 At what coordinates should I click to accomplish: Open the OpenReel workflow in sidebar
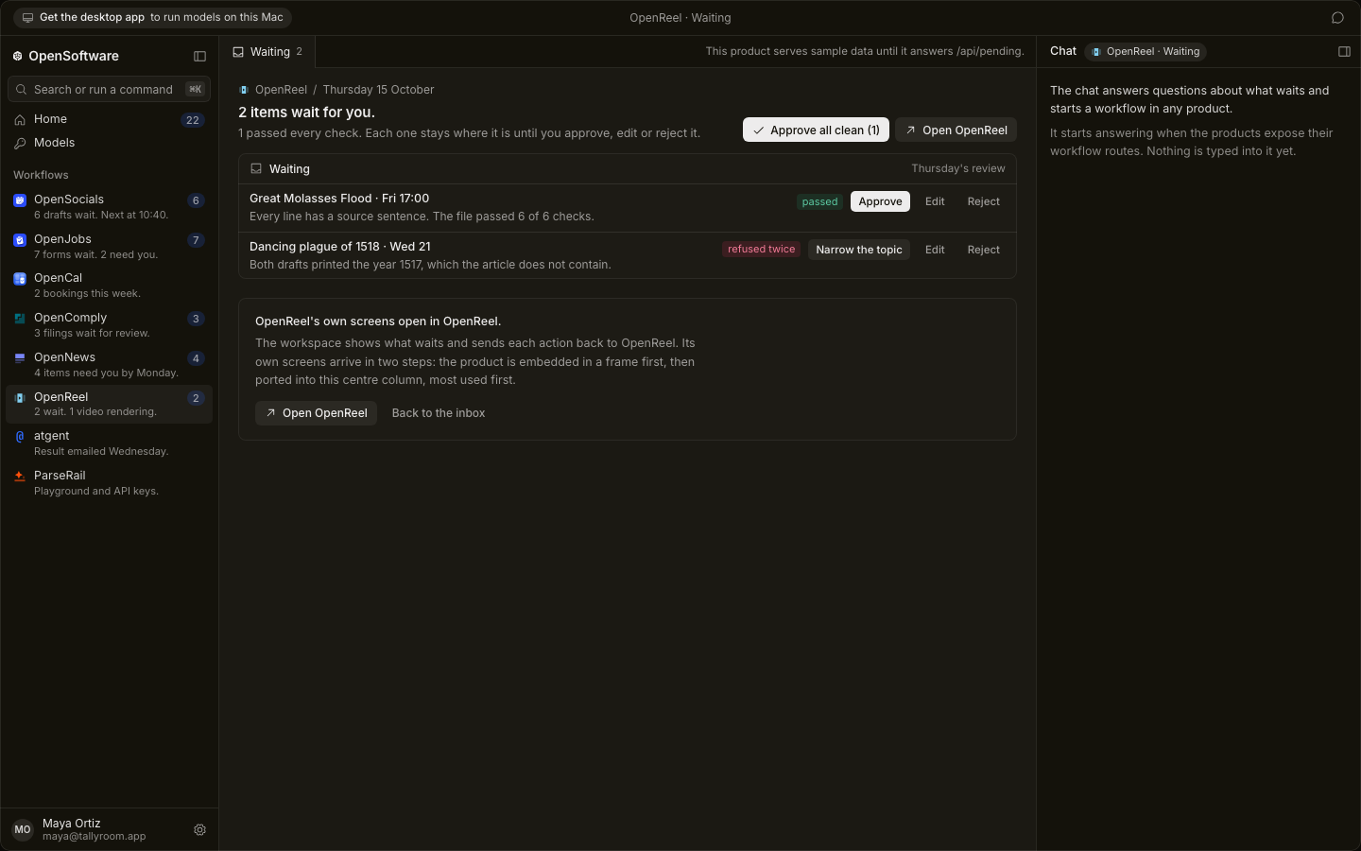click(x=109, y=404)
